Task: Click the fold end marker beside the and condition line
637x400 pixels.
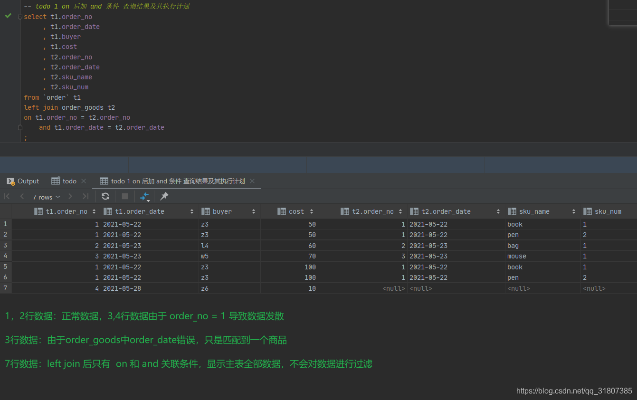Action: pyautogui.click(x=20, y=127)
